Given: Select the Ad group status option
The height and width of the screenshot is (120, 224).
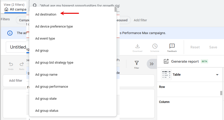Looking at the screenshot, I should (47, 111).
